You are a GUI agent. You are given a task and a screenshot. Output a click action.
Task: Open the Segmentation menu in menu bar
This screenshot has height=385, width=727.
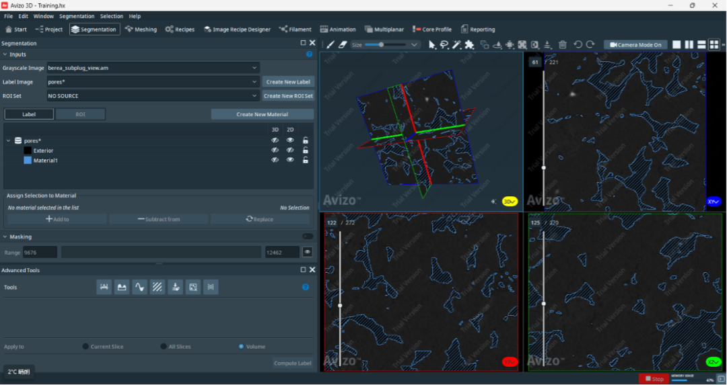point(77,16)
